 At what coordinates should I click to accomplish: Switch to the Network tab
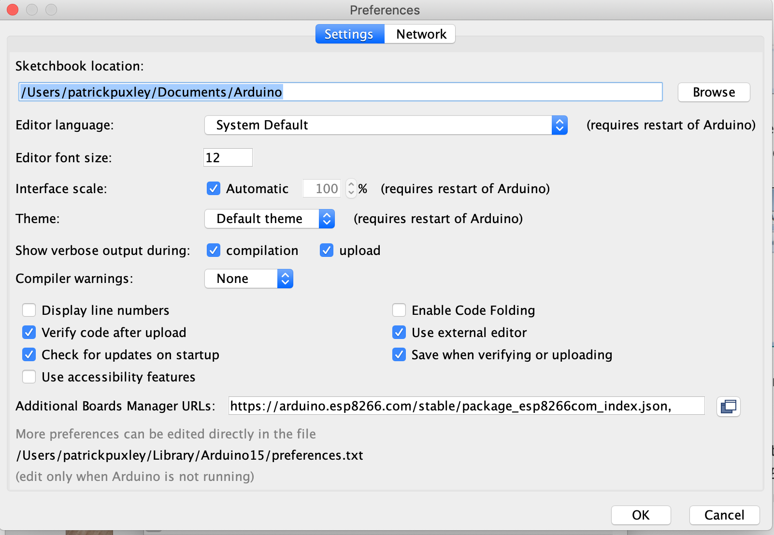[x=421, y=34]
